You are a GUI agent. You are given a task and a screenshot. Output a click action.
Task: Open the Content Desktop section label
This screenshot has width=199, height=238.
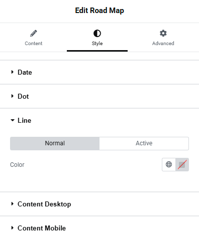[44, 204]
